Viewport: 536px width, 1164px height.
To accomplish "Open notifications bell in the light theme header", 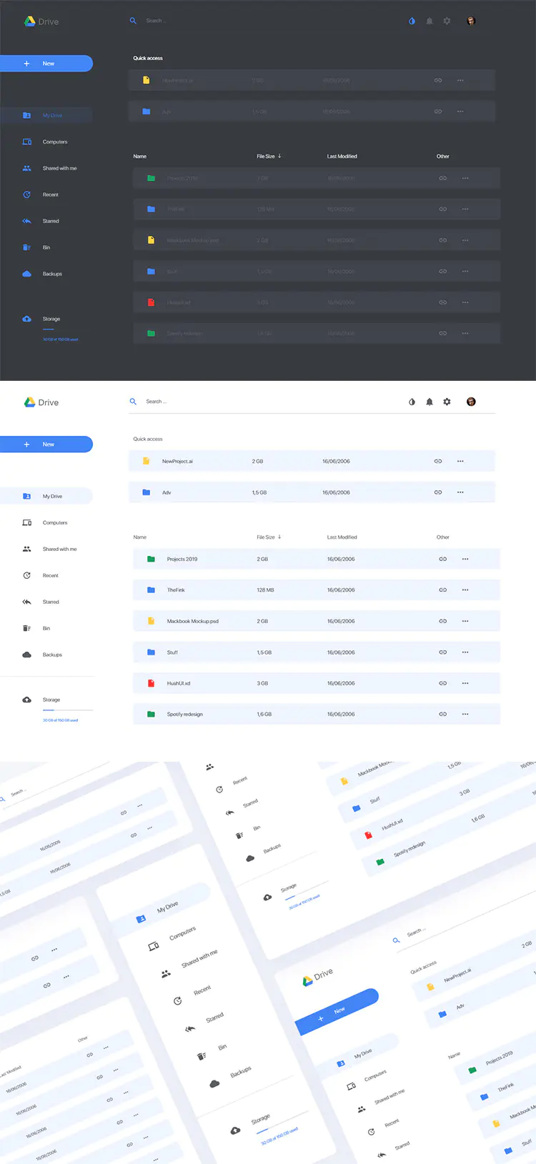I will (430, 402).
